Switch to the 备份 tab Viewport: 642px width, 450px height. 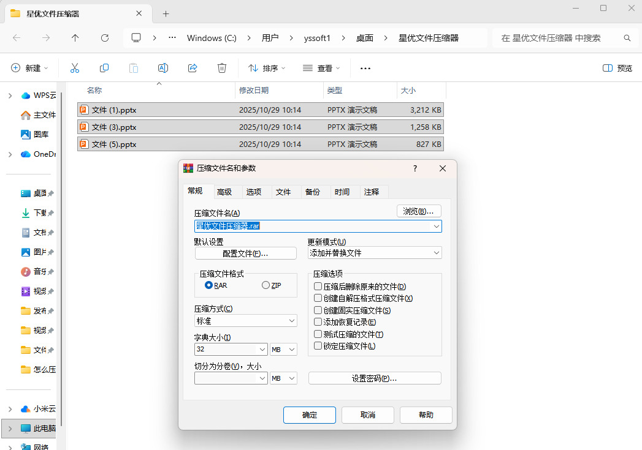point(313,192)
